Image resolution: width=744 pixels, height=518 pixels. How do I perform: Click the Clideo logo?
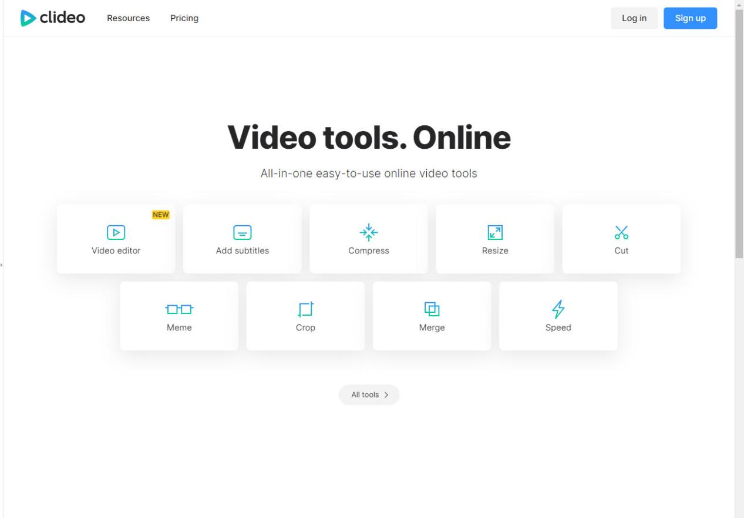(x=53, y=18)
